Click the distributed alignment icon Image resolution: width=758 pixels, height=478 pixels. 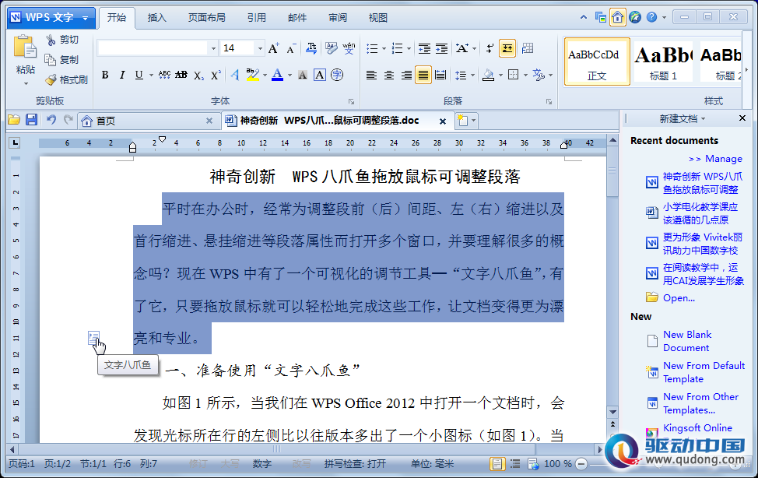click(x=440, y=75)
